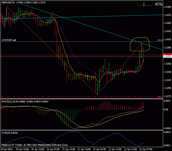The width and height of the screenshot is (172, 151).
Task: Select the red horizontal line near 1.5377
Action: 81,55
